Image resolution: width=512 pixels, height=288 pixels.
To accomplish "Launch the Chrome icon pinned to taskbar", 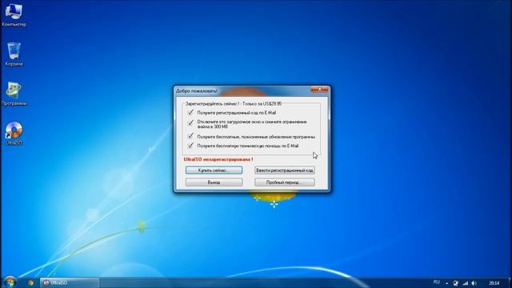I will 31,282.
